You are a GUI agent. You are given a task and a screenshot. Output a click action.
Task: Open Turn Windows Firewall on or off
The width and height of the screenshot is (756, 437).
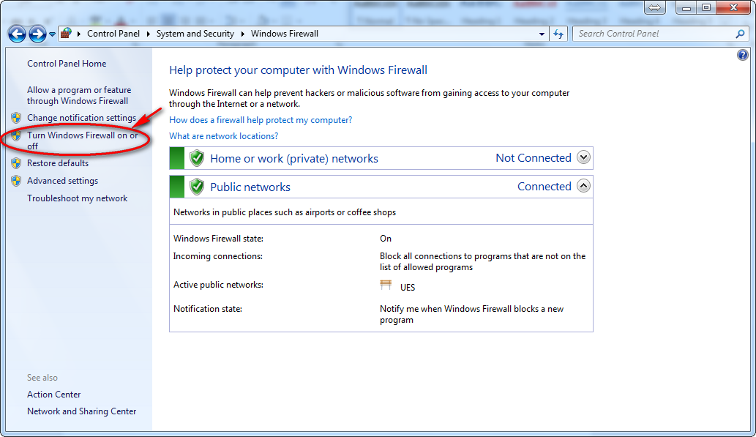coord(82,141)
